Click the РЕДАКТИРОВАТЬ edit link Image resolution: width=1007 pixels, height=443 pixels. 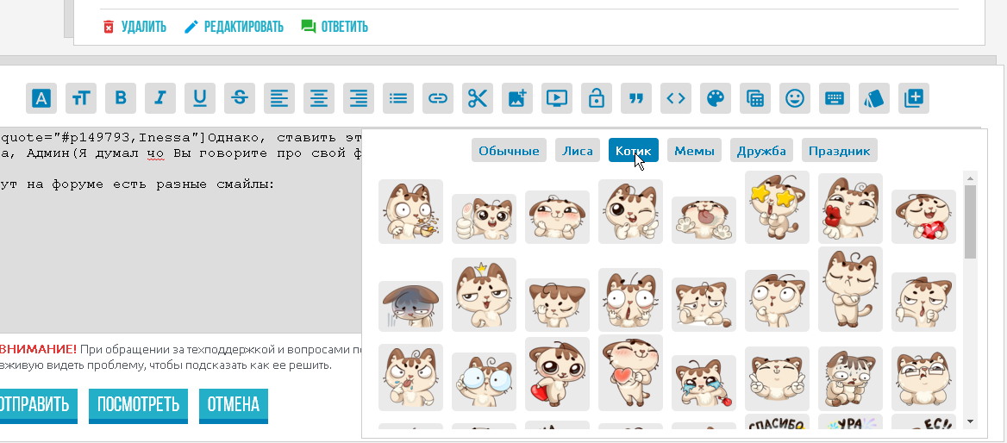click(x=235, y=27)
